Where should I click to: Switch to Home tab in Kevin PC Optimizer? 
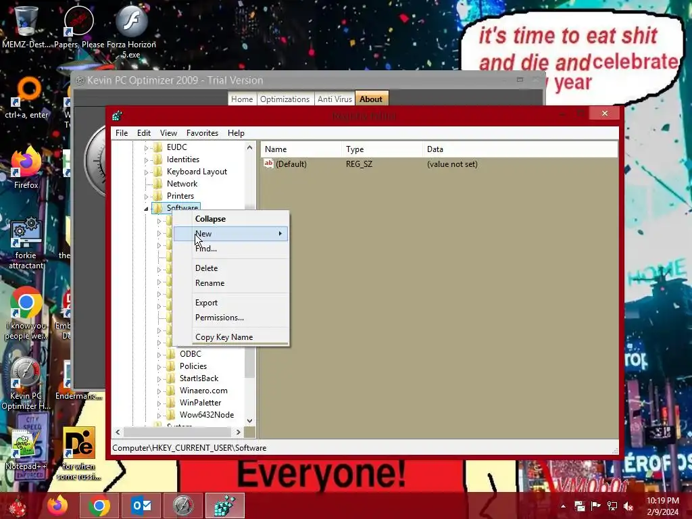click(x=242, y=99)
